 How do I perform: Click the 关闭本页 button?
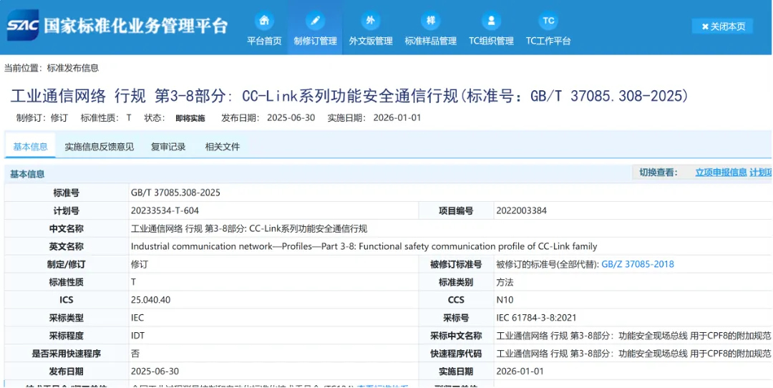[722, 26]
